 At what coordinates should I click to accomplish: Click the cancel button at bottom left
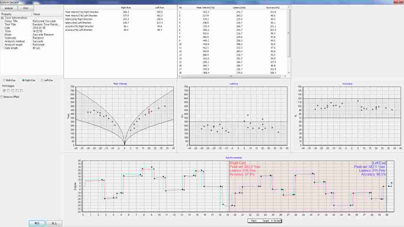(x=54, y=223)
